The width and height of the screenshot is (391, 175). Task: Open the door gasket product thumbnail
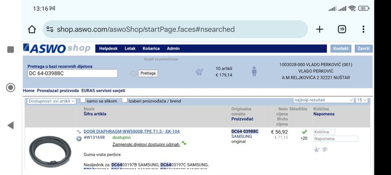click(50, 151)
